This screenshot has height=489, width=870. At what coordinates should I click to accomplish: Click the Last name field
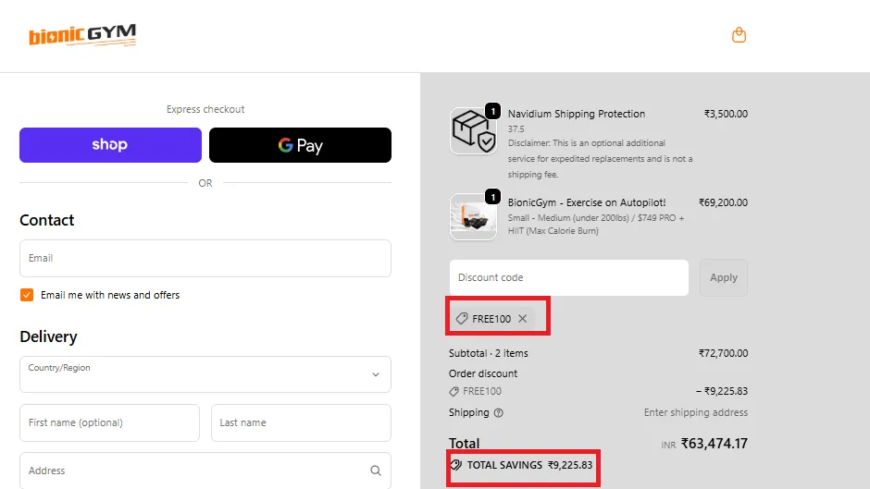click(x=301, y=422)
